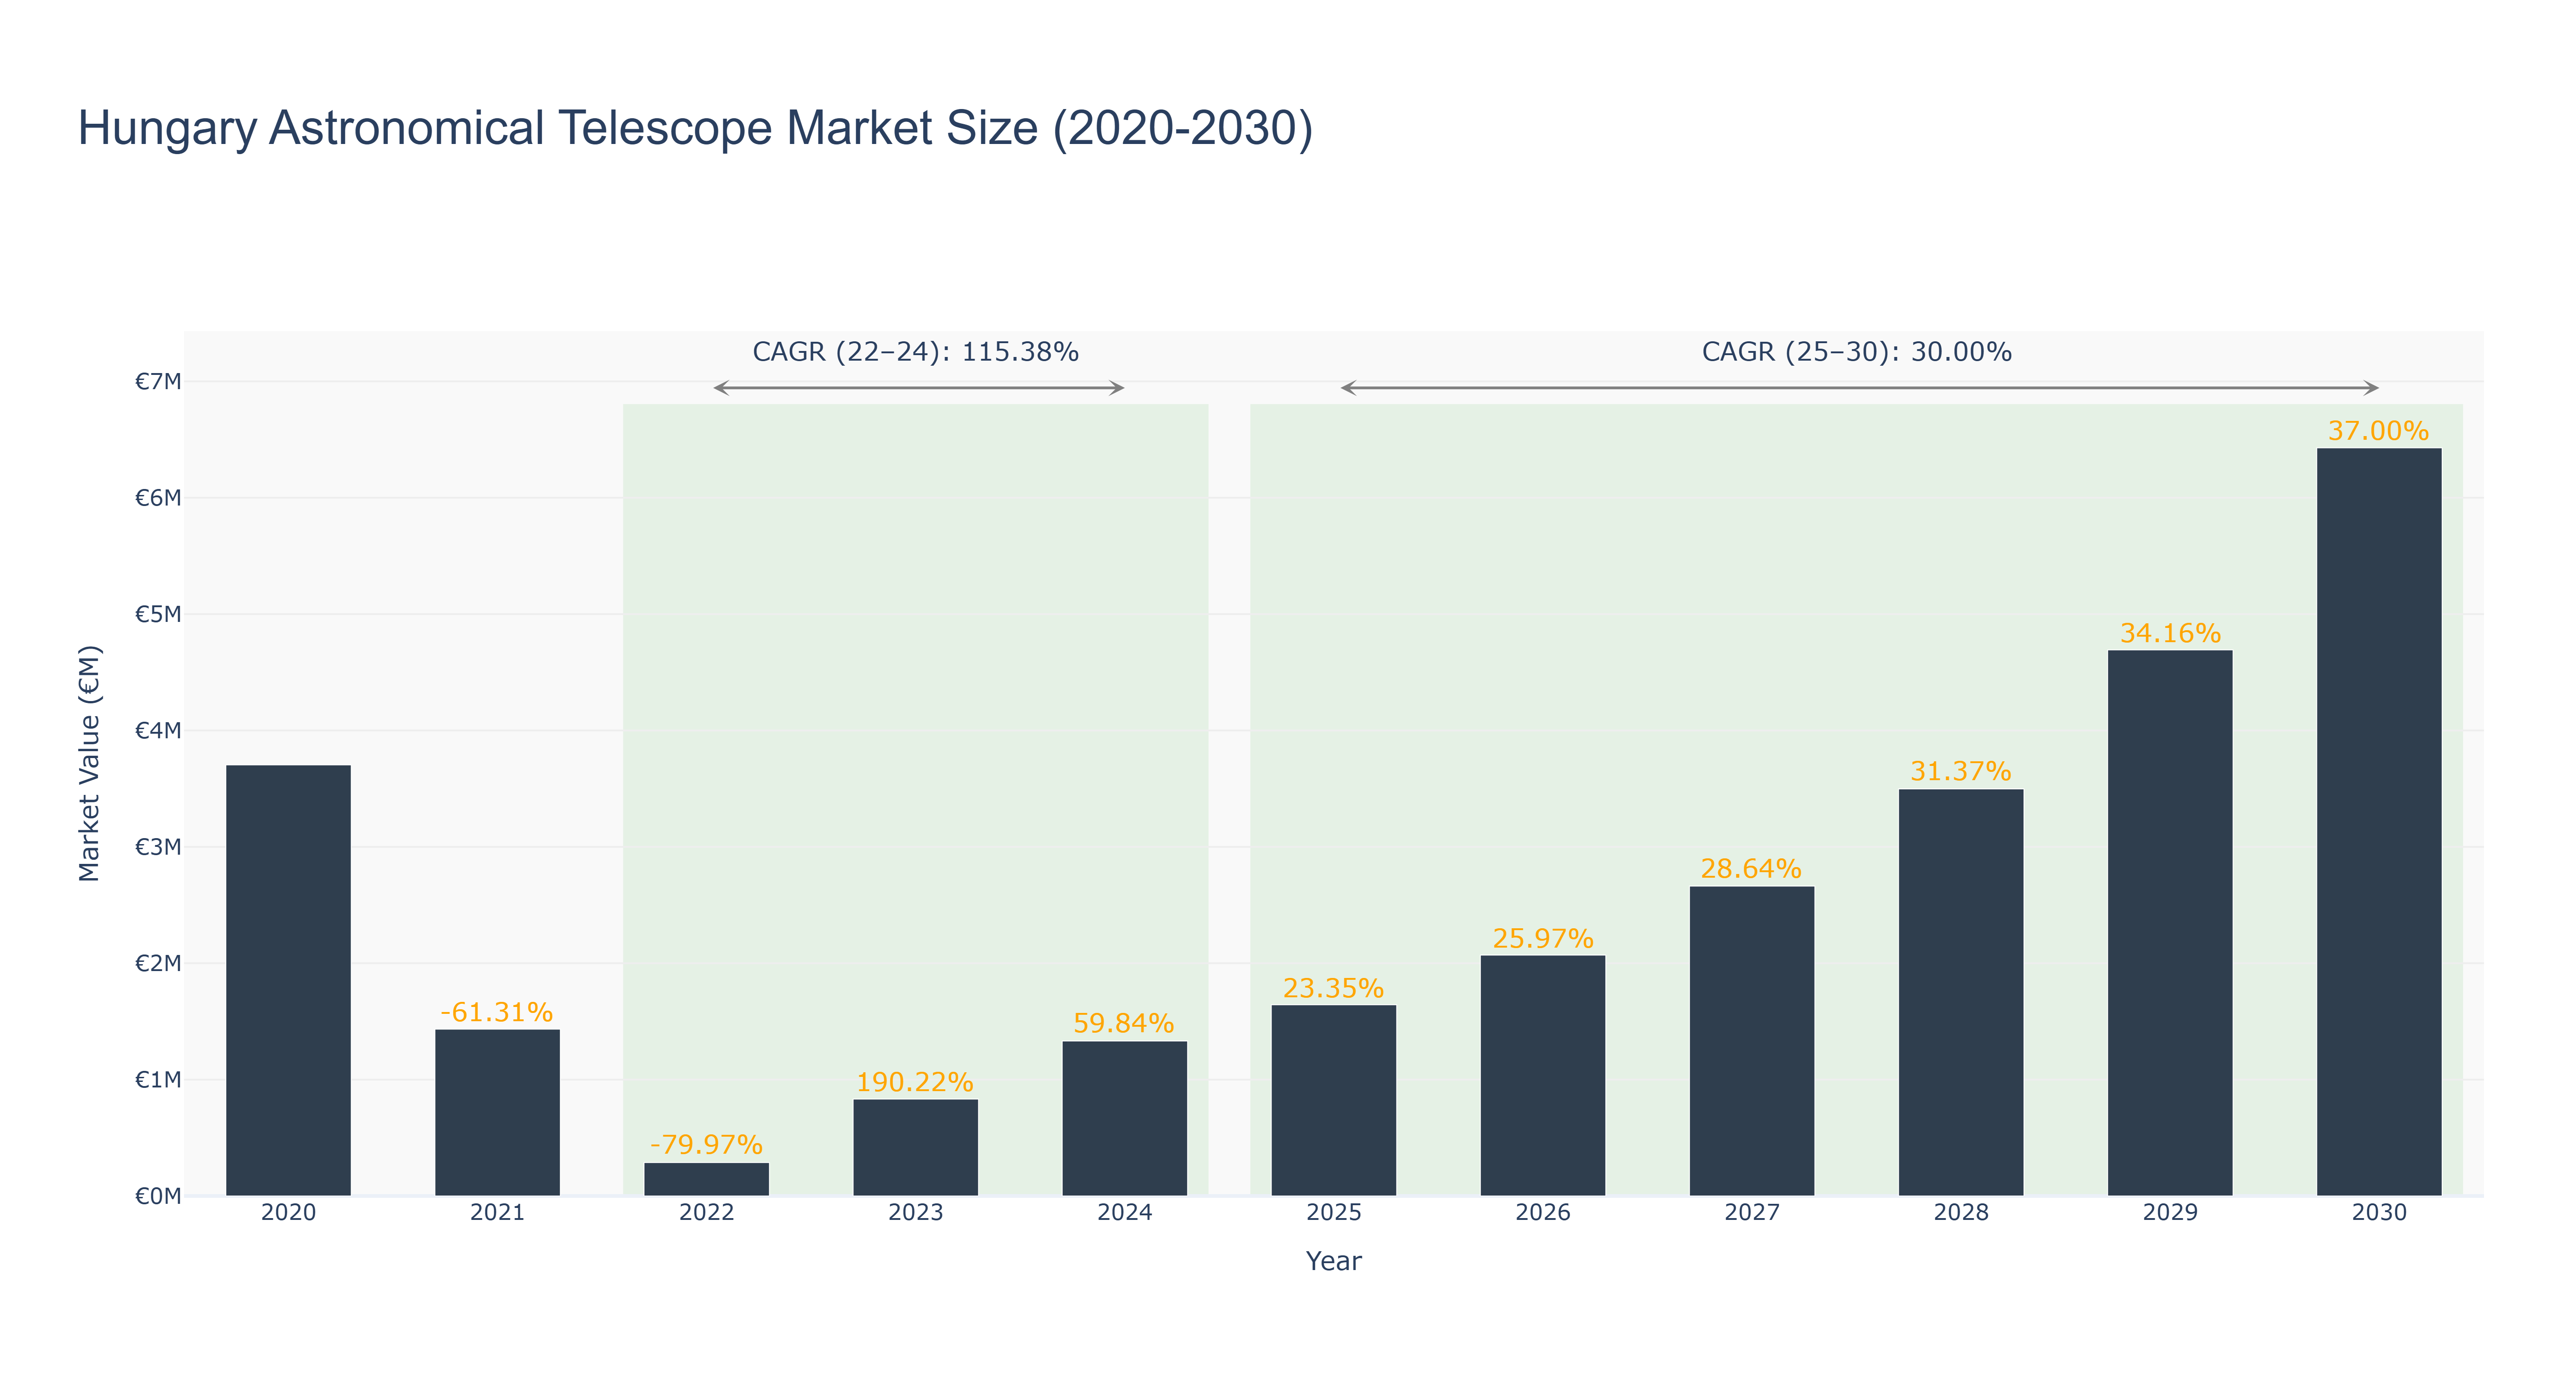The image size is (2576, 1380).
Task: Click the tallest 2030 bar
Action: (2378, 822)
